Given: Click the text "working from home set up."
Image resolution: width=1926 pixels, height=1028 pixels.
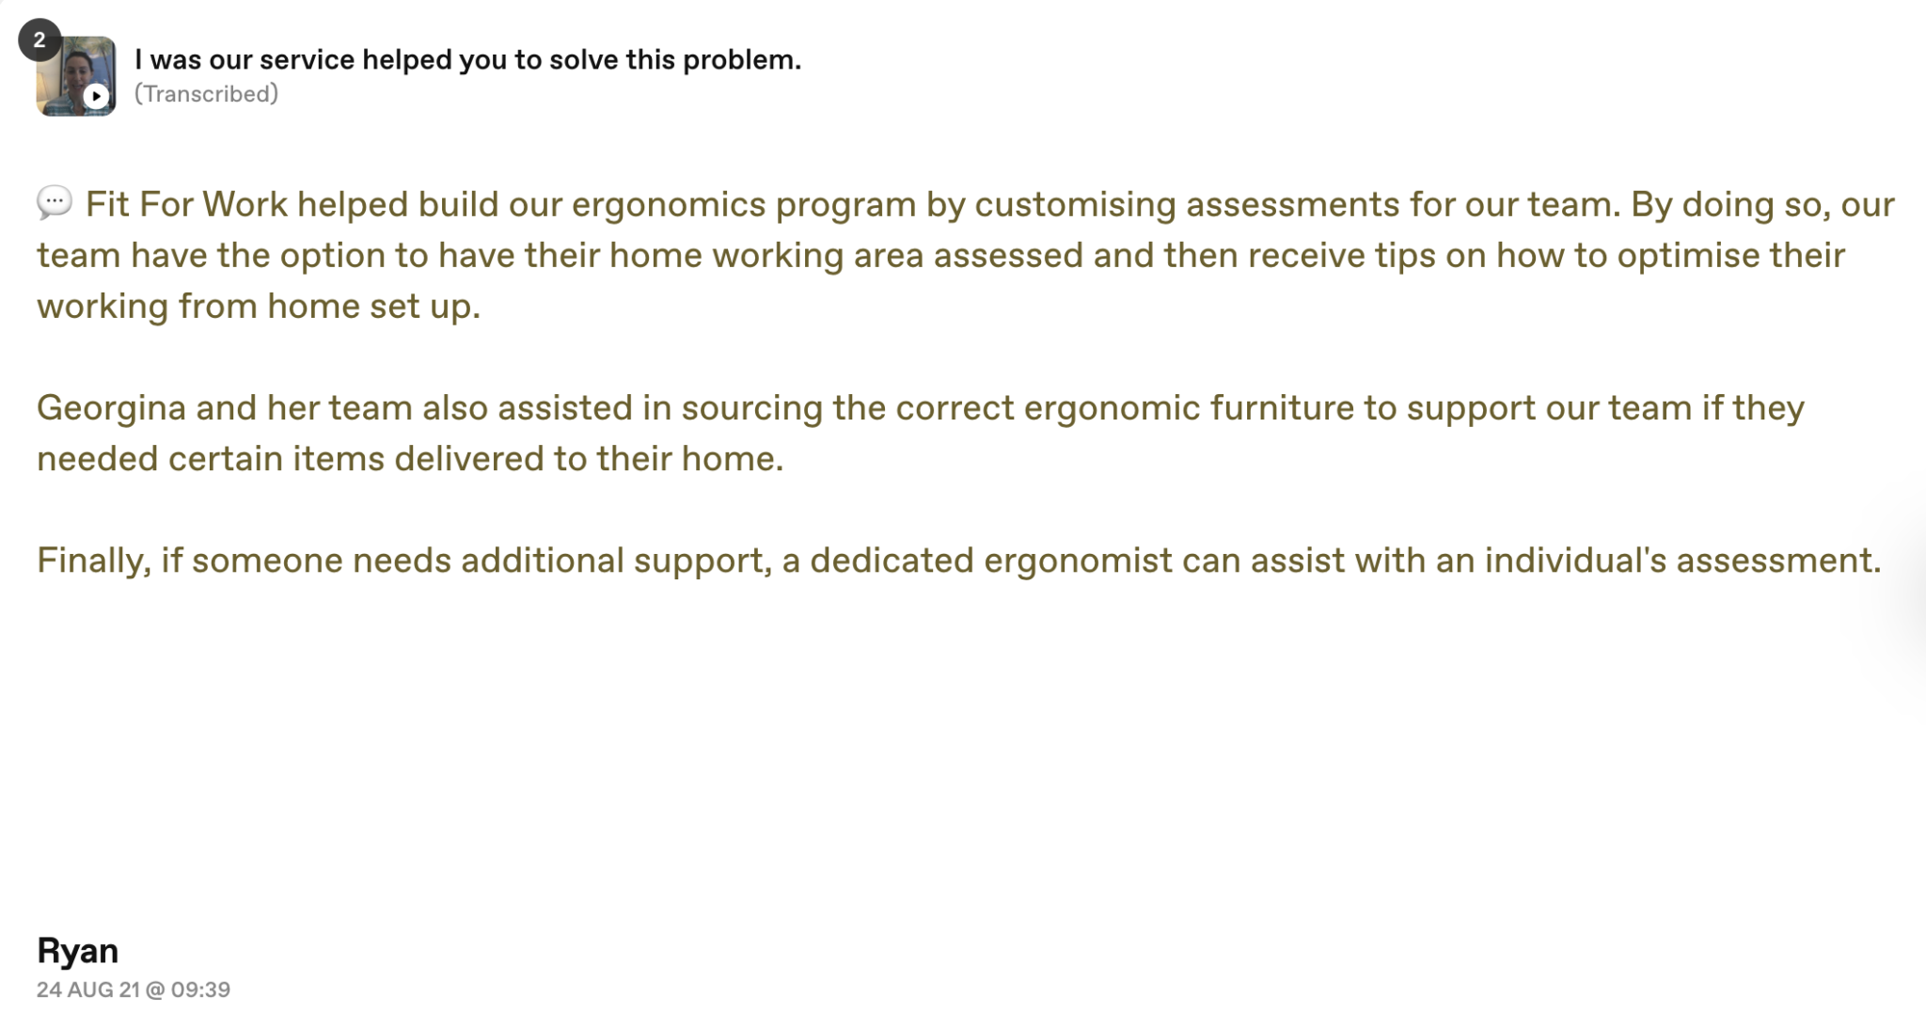Looking at the screenshot, I should tap(259, 307).
